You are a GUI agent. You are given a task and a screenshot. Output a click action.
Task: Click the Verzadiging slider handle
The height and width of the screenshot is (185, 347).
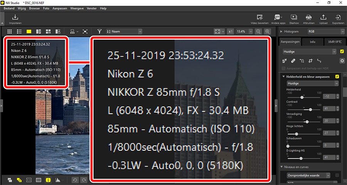(x=307, y=122)
